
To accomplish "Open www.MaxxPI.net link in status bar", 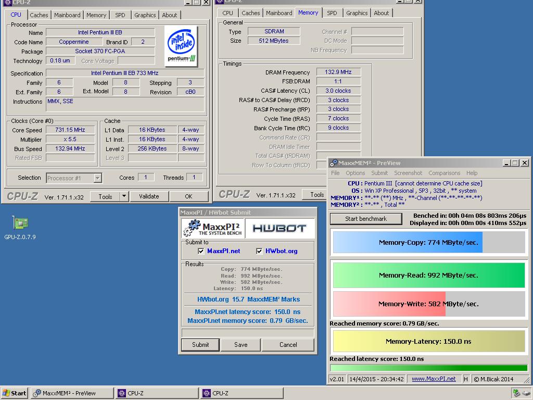I will coord(434,379).
